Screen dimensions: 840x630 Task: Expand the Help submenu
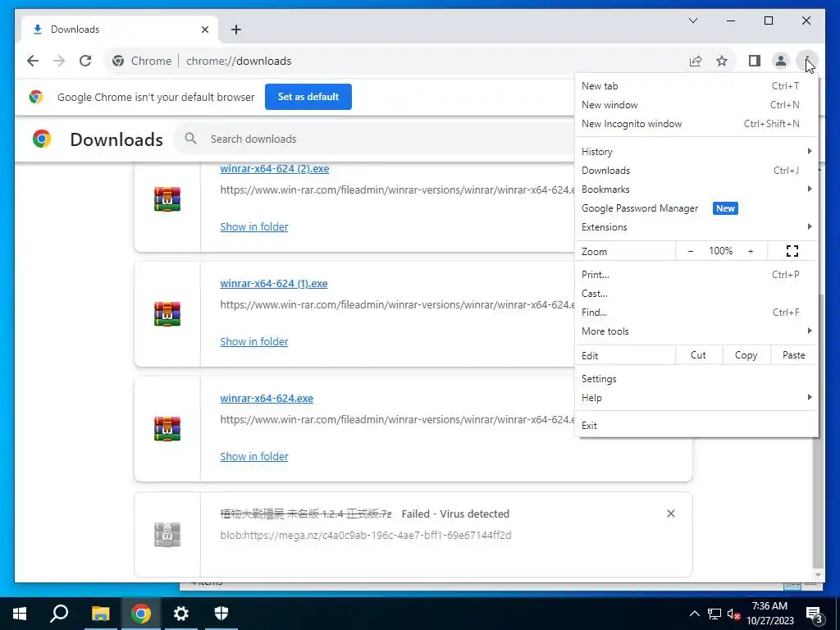point(696,398)
